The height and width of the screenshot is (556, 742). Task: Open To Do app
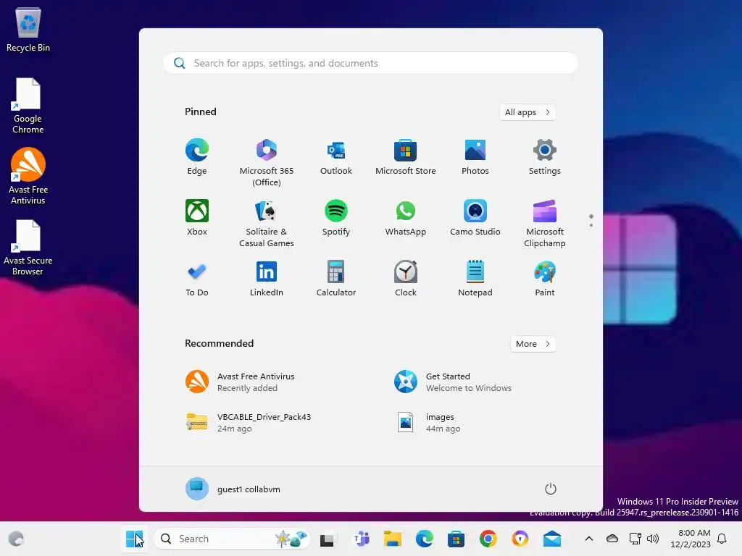click(197, 279)
